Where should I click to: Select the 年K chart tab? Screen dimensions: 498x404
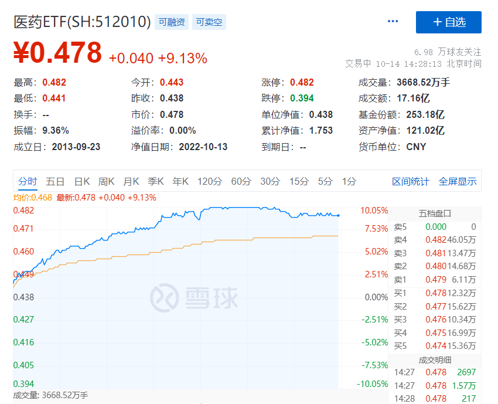pyautogui.click(x=180, y=182)
